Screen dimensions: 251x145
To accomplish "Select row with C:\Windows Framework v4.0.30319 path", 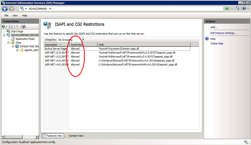I will (117, 60).
